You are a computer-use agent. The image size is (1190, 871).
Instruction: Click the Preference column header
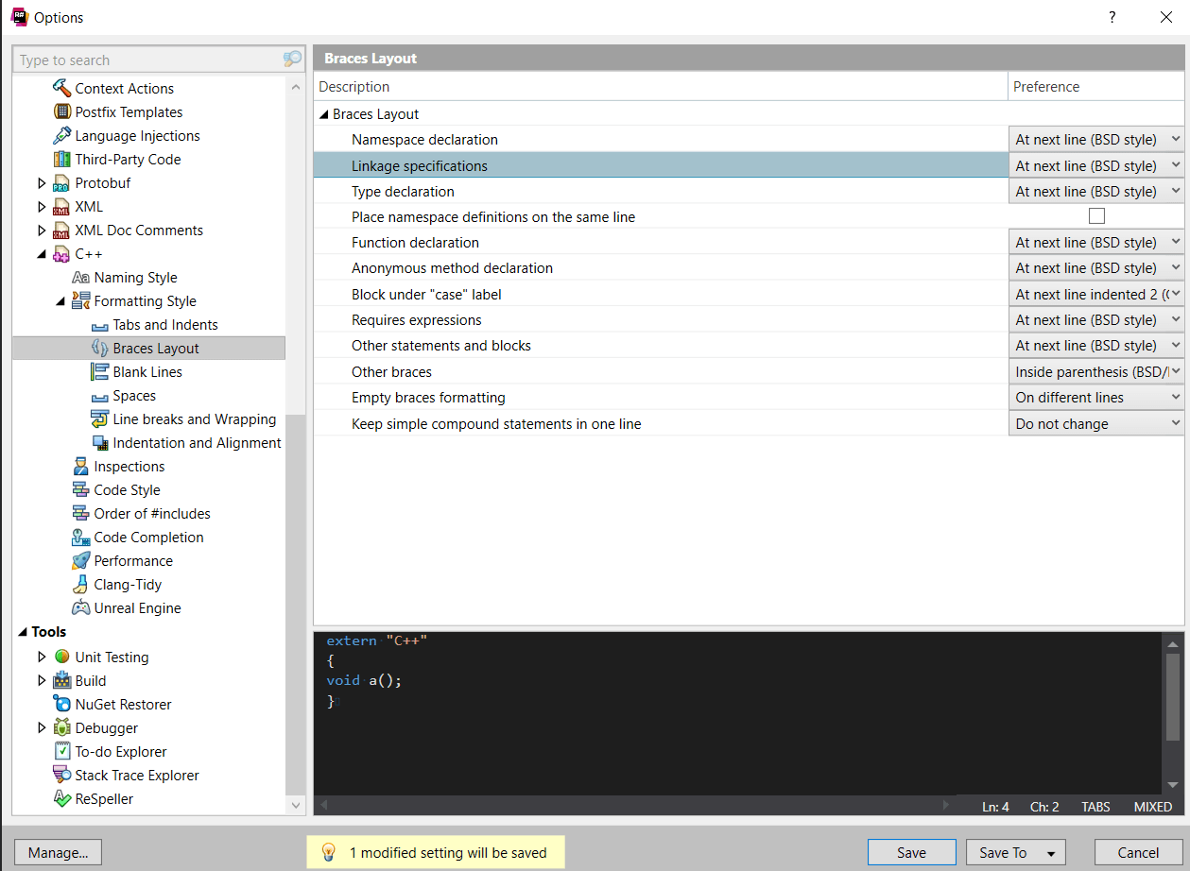coord(1096,86)
